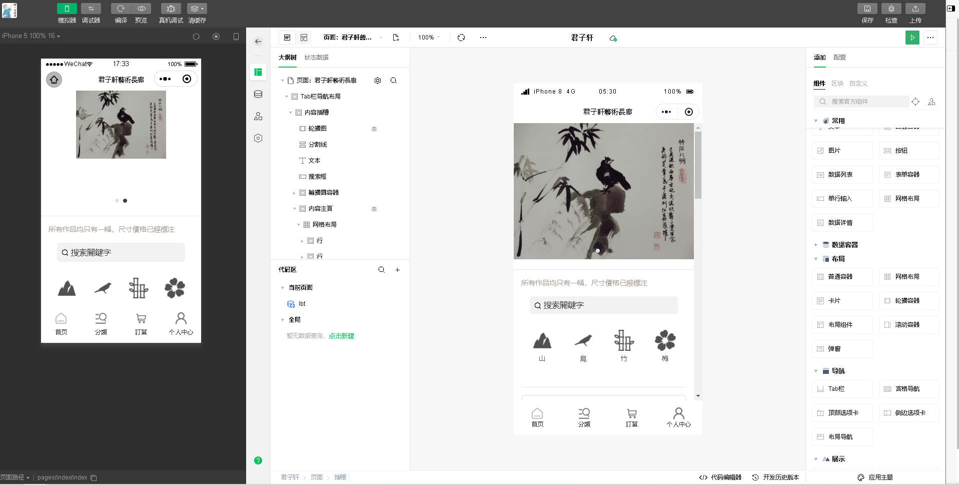Open the clear cache dropdown
The width and height of the screenshot is (959, 485).
point(197,9)
